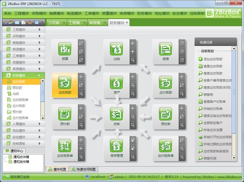Image resolution: width=244 pixels, height=182 pixels.
Task: Open the highlighted 应收账款 module tile
Action: [x=65, y=85]
